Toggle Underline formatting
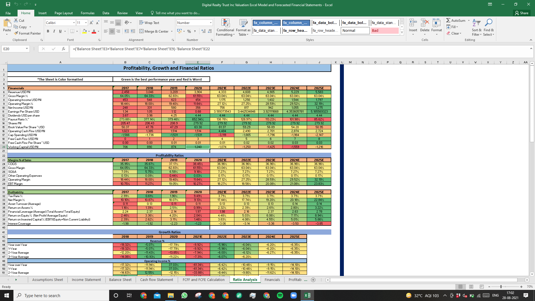 click(60, 31)
